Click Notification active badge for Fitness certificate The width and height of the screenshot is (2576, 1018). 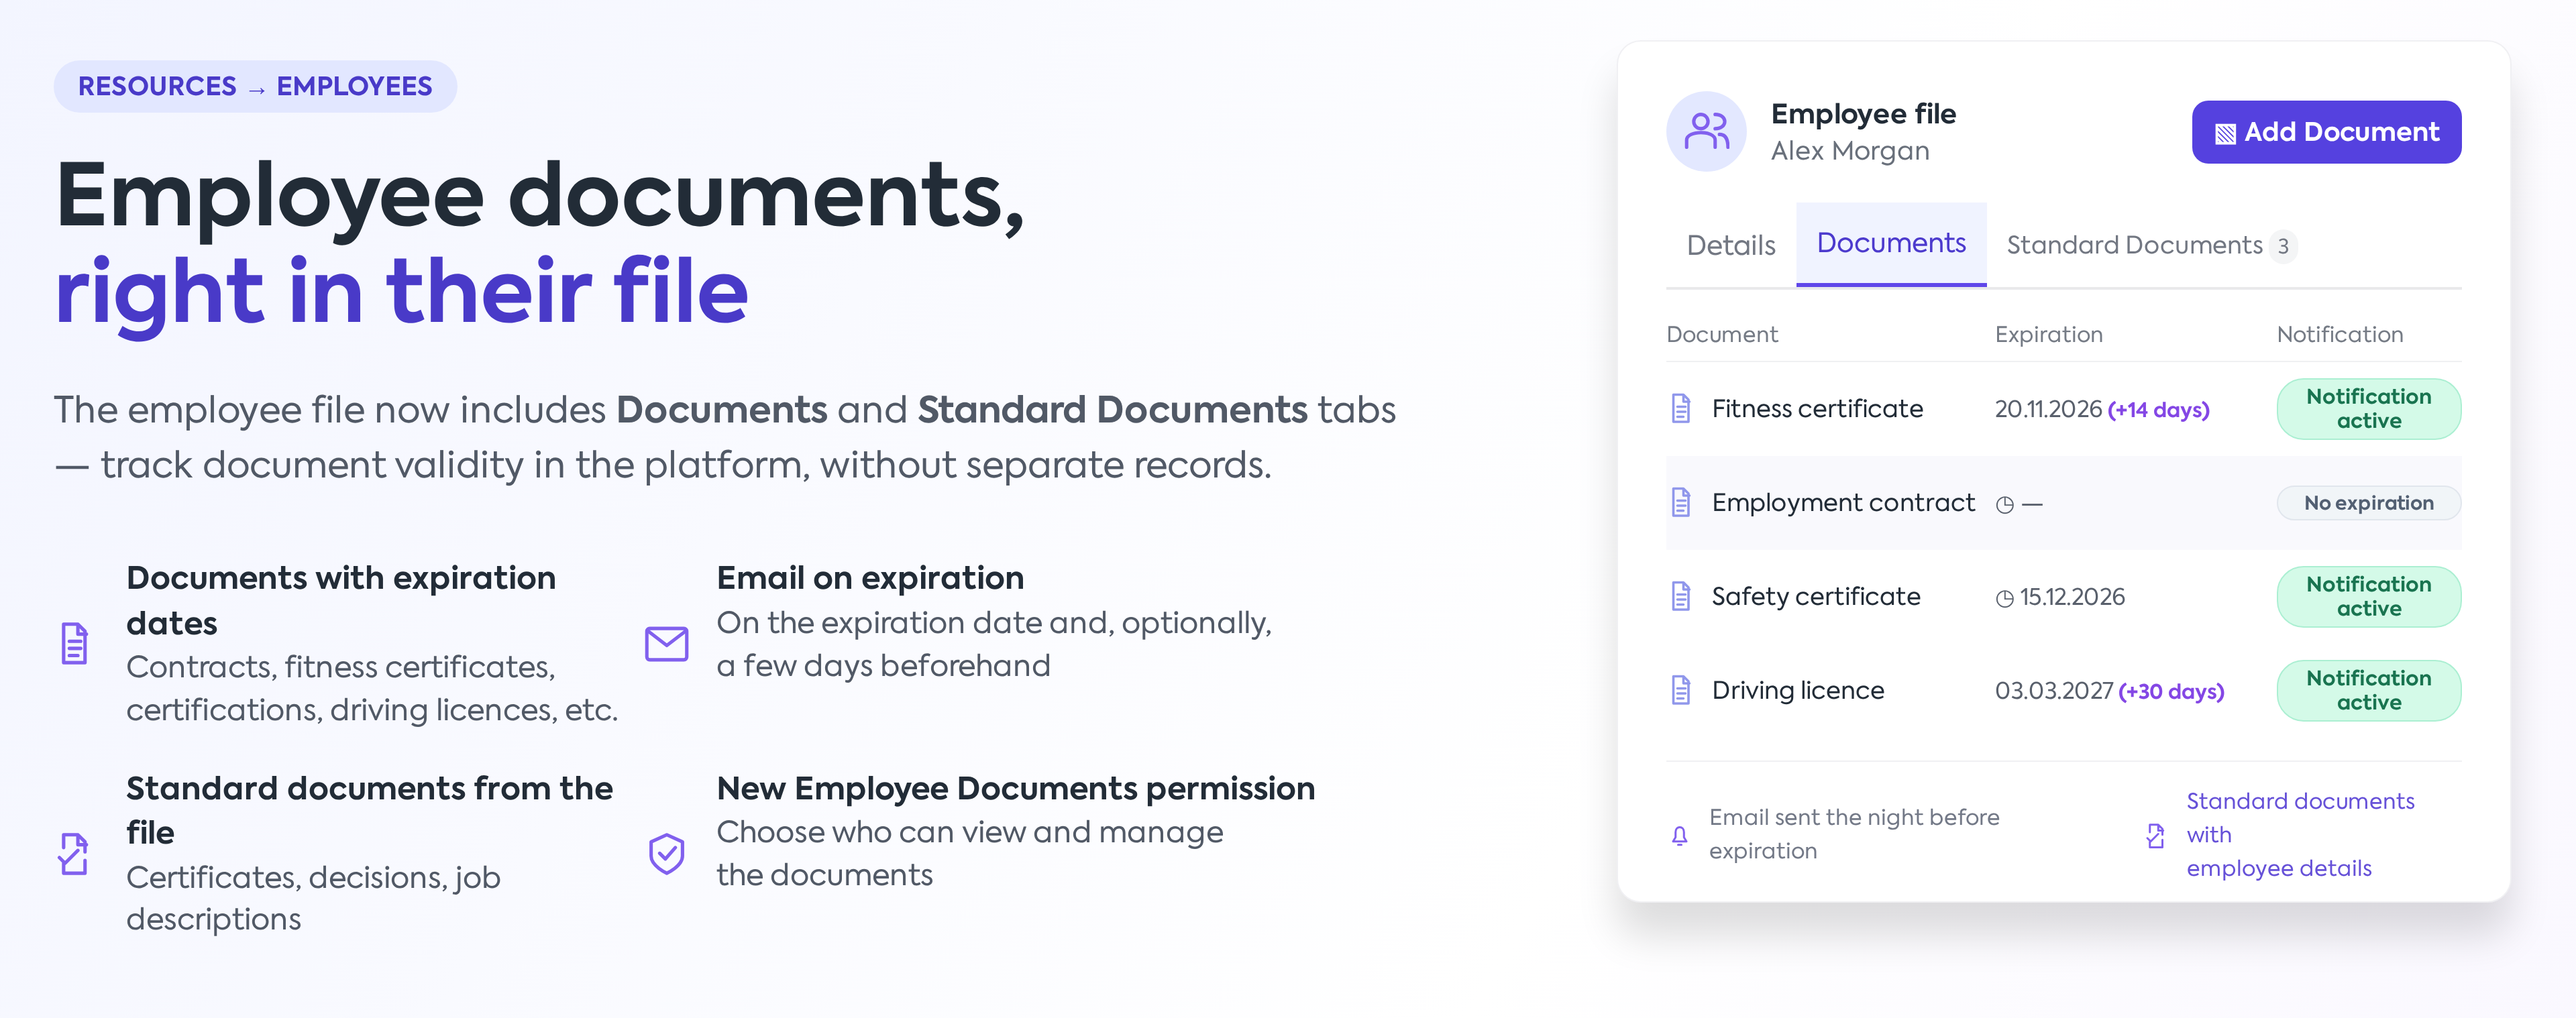click(x=2368, y=408)
